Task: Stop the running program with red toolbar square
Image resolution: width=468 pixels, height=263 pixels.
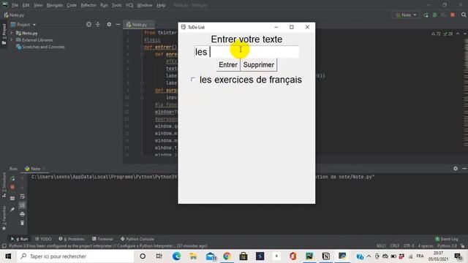Action: click(453, 15)
